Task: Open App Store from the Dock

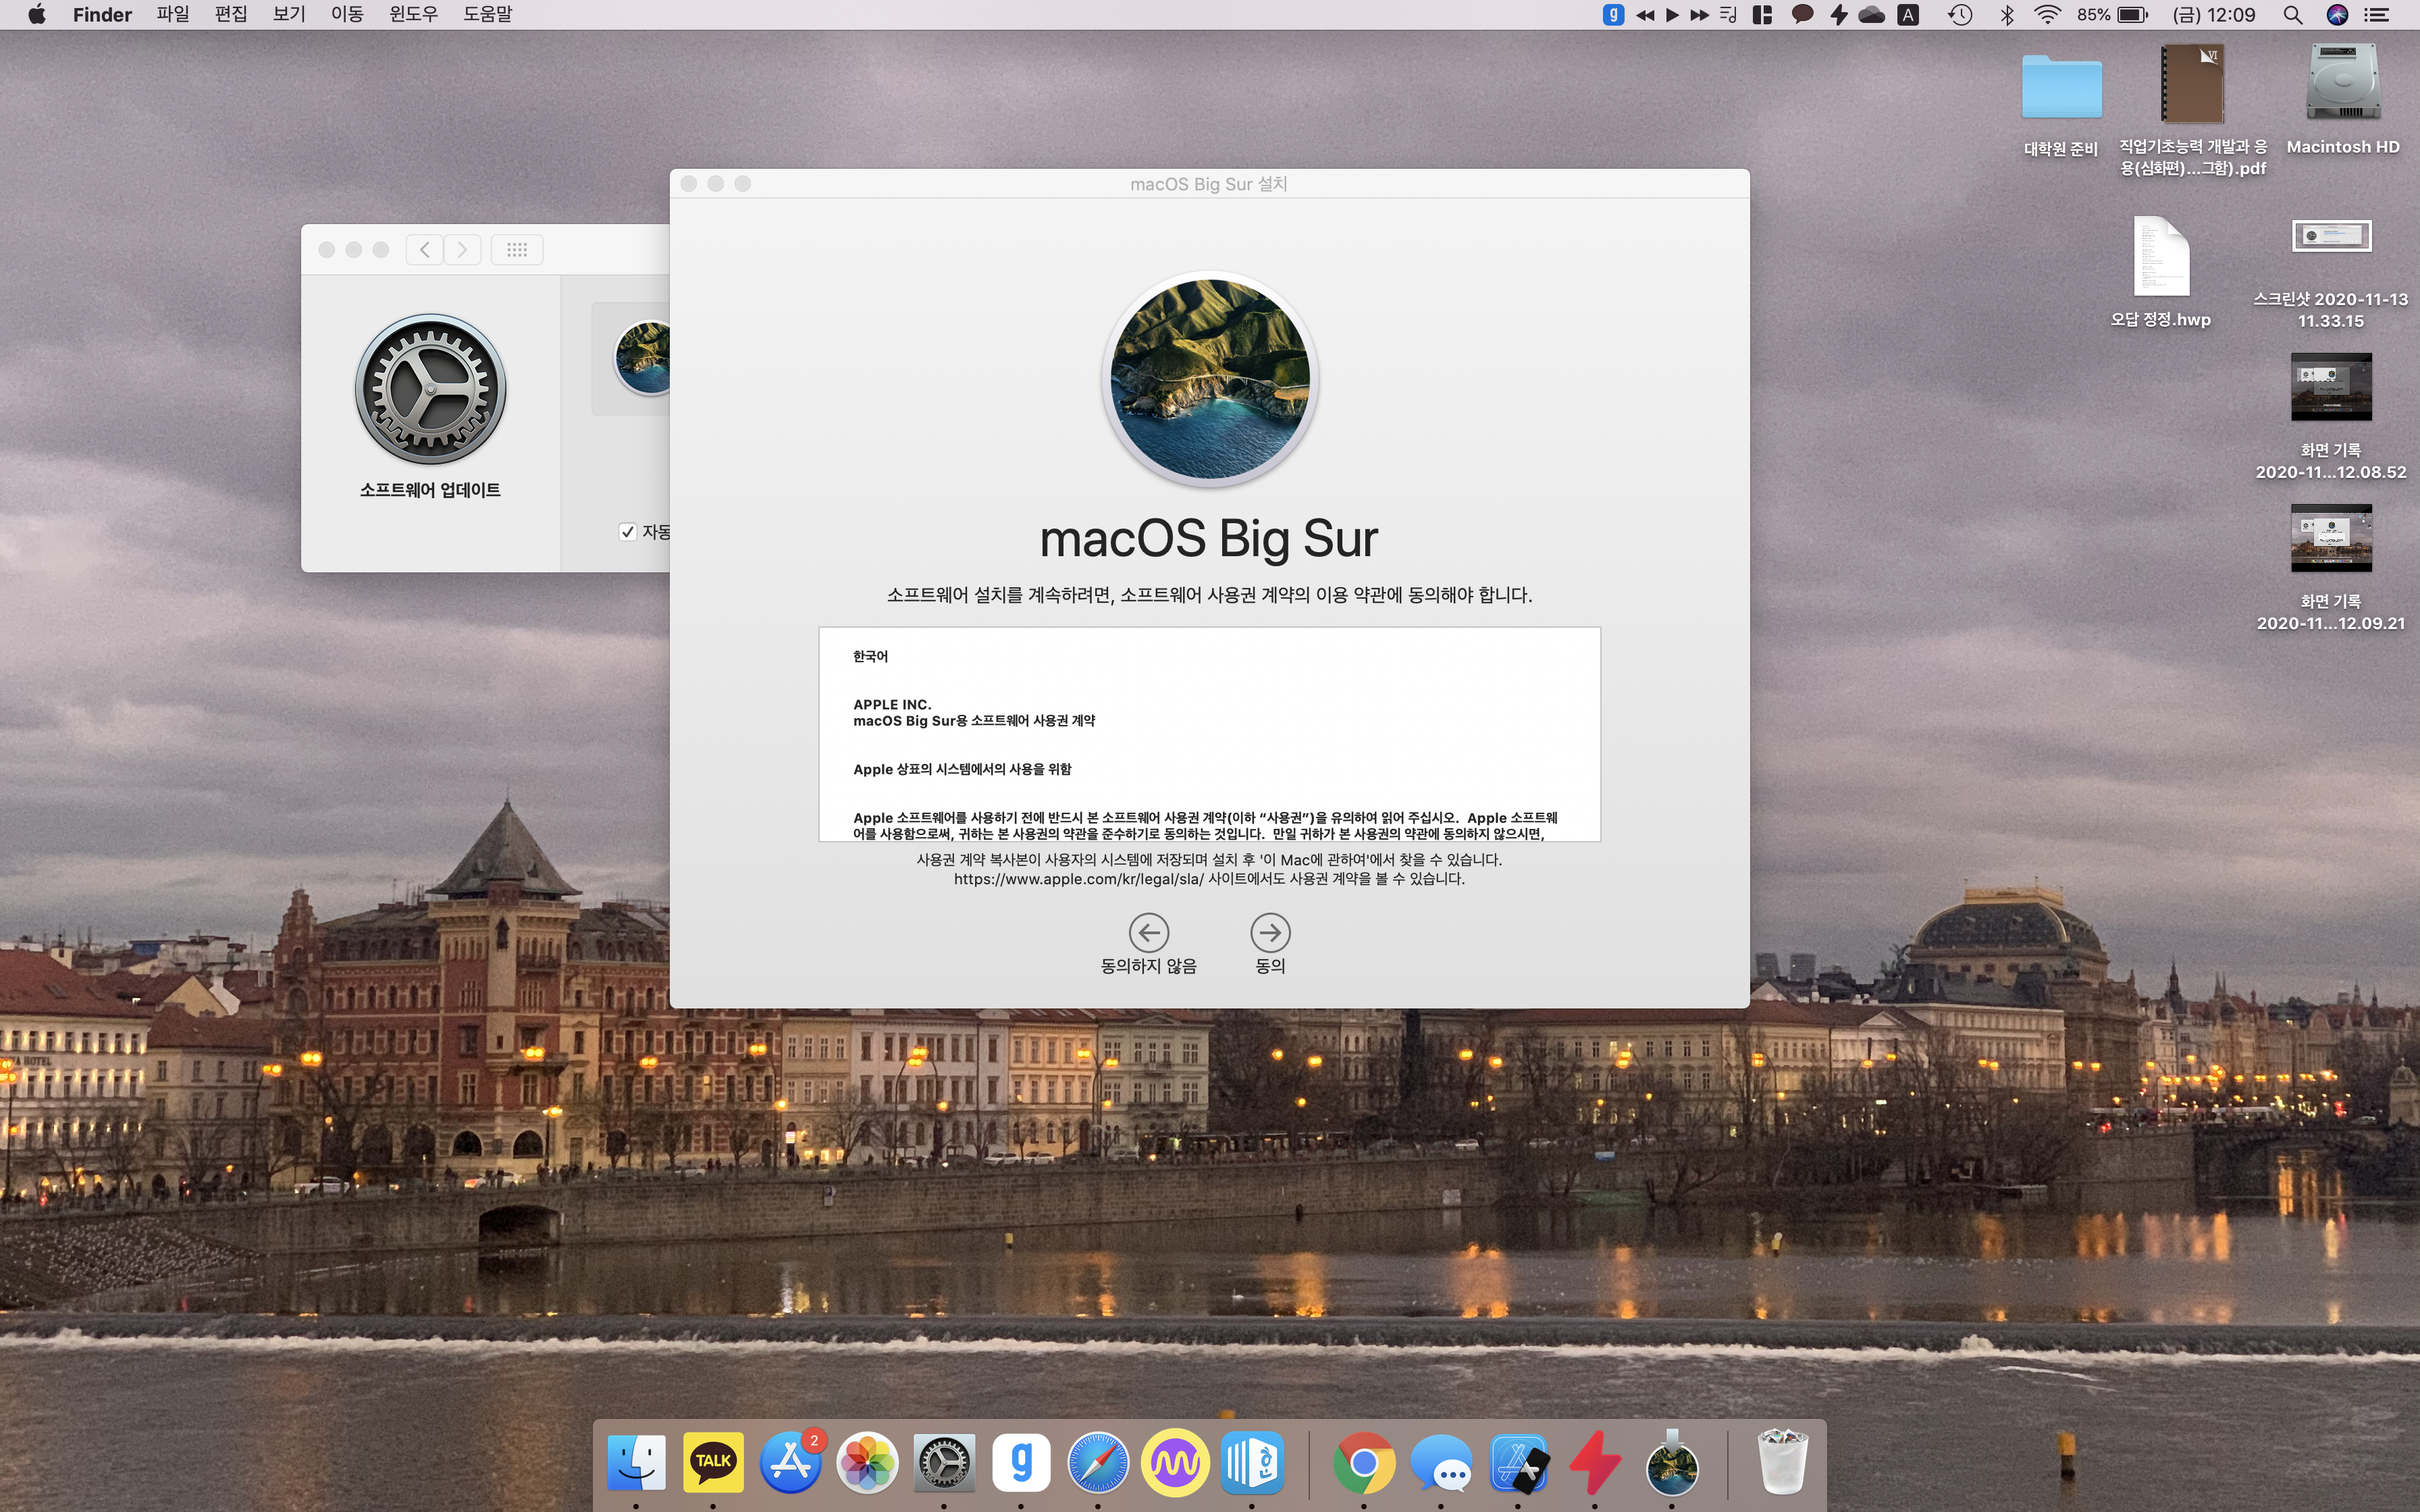Action: pyautogui.click(x=790, y=1462)
